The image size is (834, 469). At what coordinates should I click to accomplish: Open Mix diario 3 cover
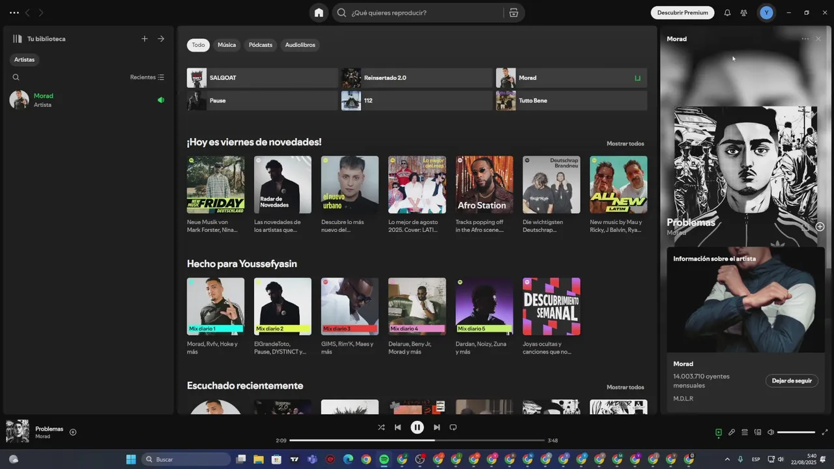(350, 306)
